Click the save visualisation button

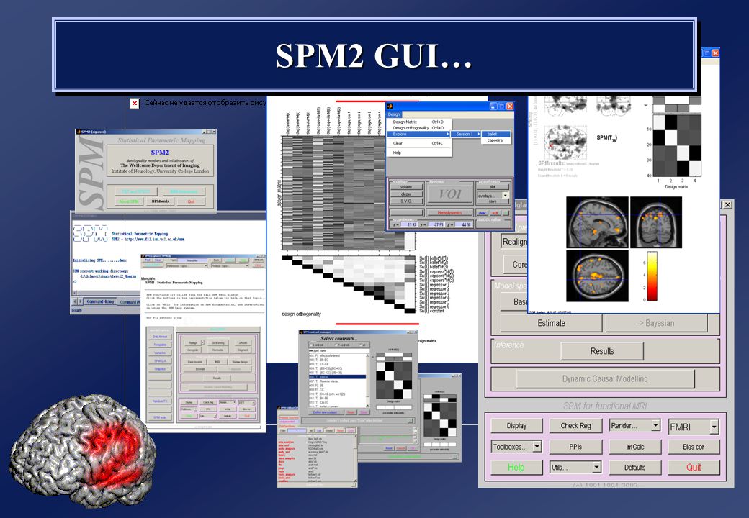point(493,201)
